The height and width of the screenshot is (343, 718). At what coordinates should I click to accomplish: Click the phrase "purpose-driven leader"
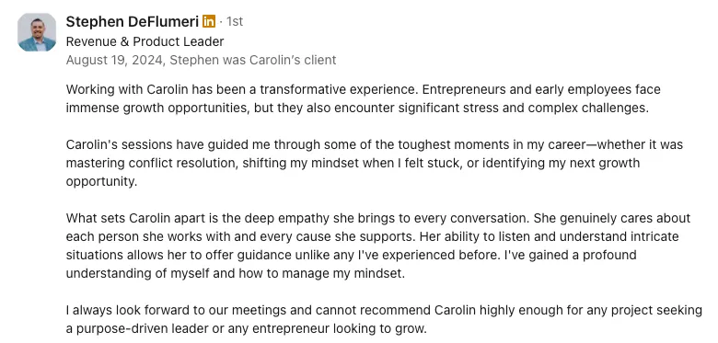click(x=147, y=329)
